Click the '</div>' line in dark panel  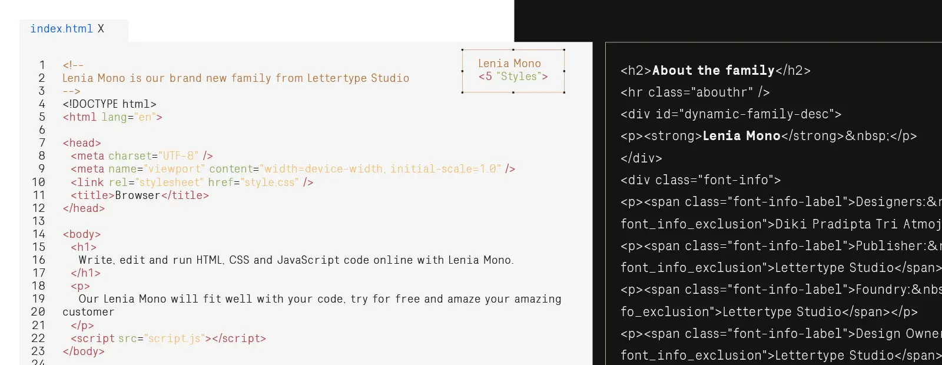[x=641, y=158]
